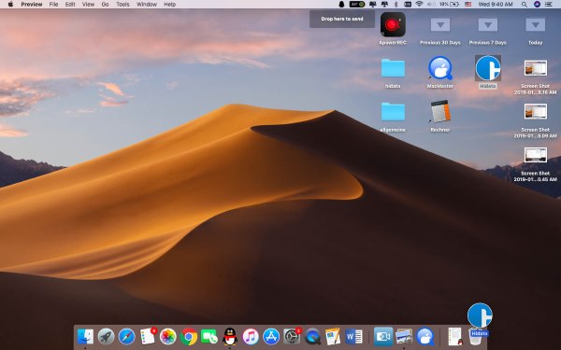The width and height of the screenshot is (561, 350).
Task: Open the Apple menu
Action: (10, 5)
